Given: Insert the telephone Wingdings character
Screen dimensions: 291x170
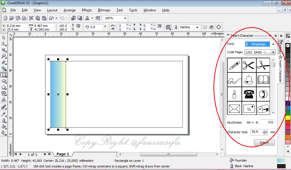Looking at the screenshot, I should 249,94.
